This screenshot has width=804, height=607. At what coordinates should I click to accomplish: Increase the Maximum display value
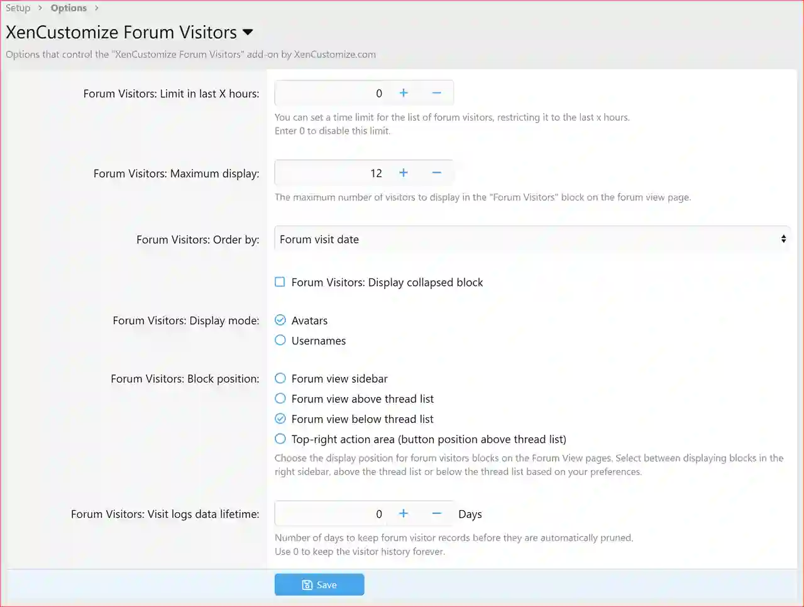pos(404,173)
